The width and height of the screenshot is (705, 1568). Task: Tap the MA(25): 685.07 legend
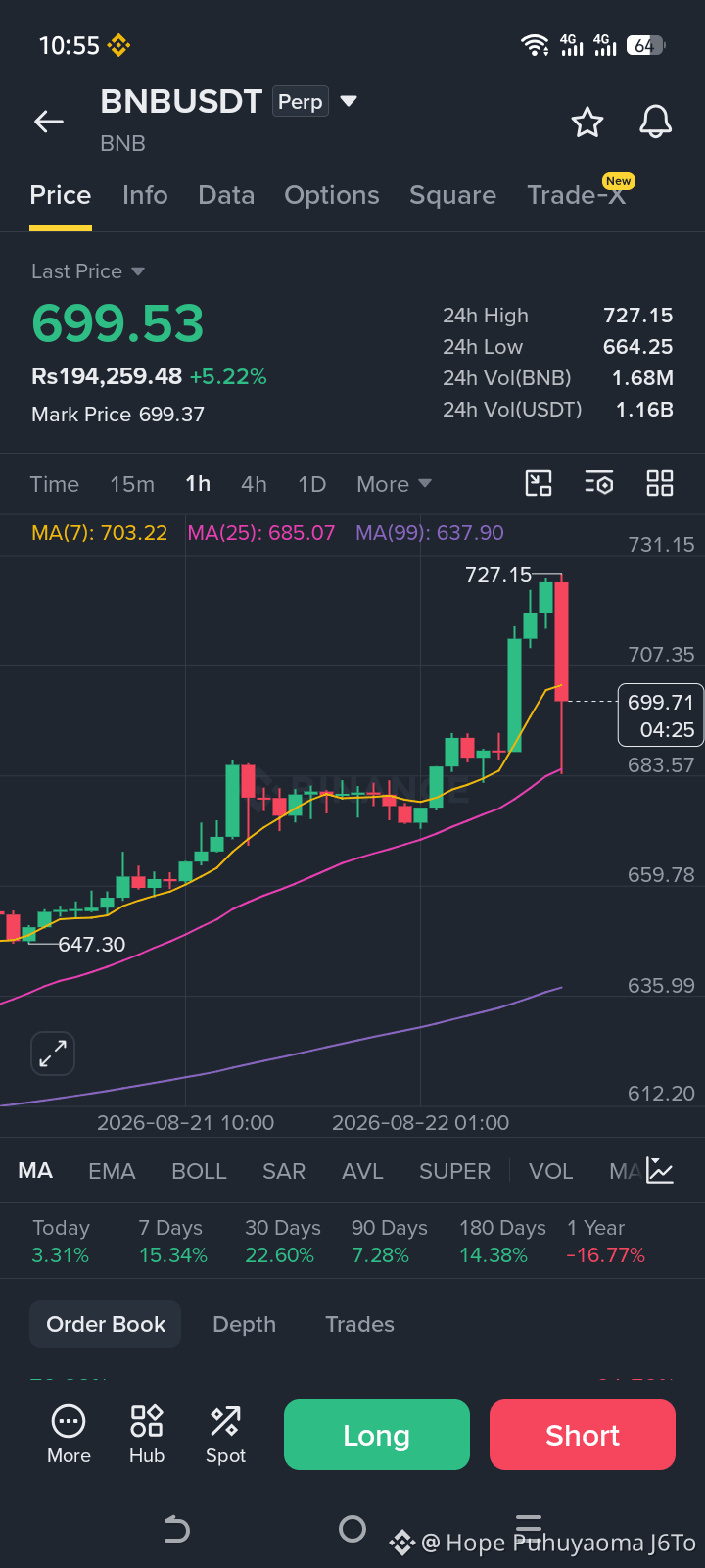click(x=261, y=533)
